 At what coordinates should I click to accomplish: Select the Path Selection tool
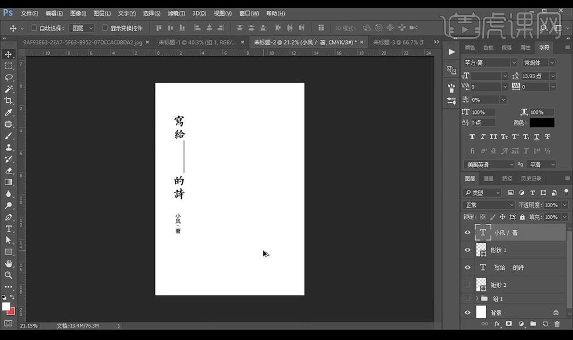point(9,241)
